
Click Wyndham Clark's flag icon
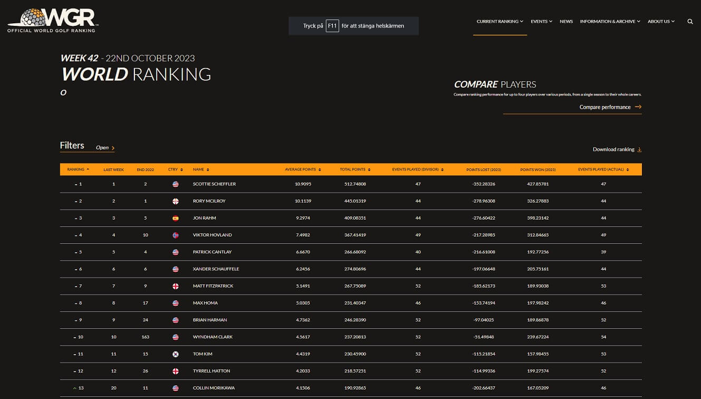176,337
